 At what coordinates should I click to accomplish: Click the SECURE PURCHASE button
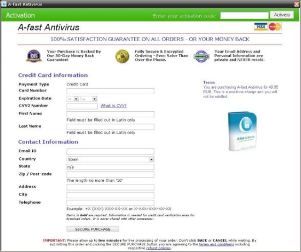point(92,229)
